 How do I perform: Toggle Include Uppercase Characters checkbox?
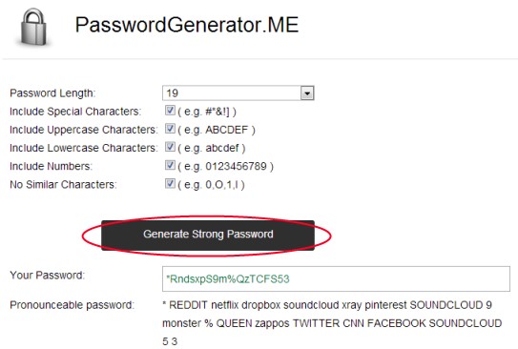170,129
